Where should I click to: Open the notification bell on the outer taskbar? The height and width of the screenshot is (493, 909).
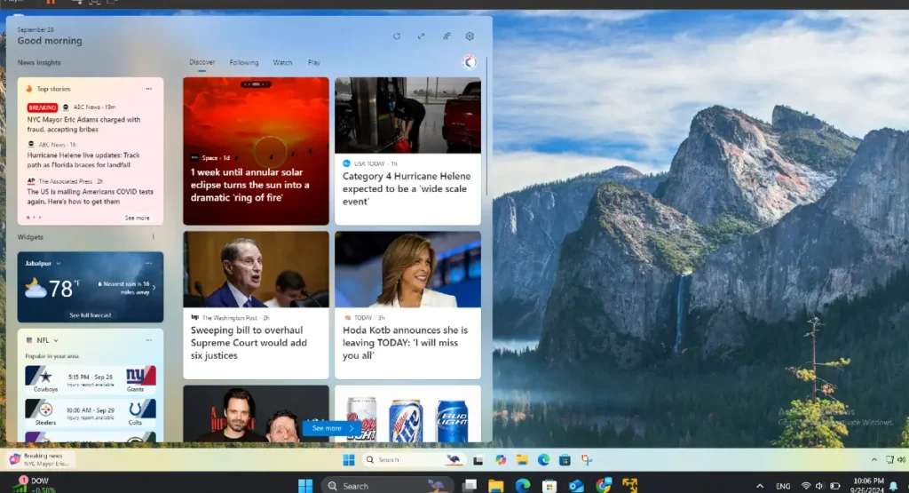[894, 486]
